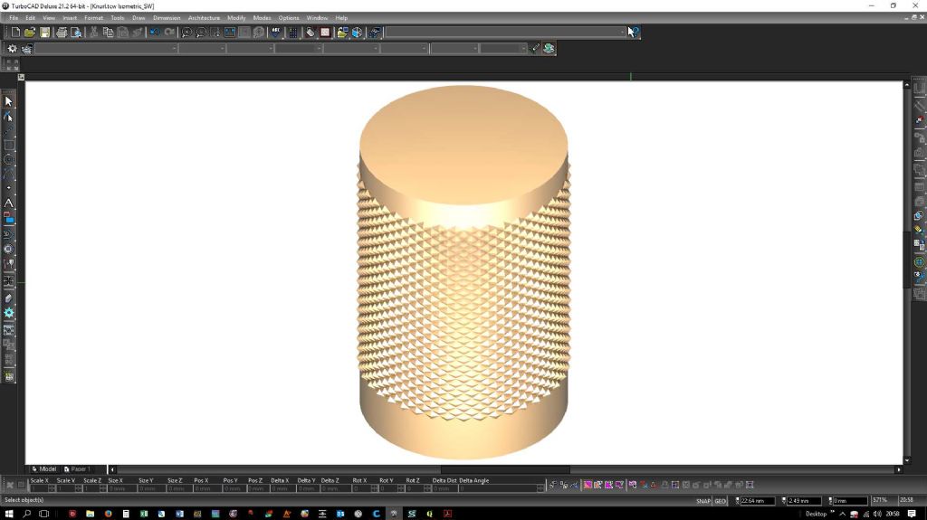Open a file with the folder icon
Viewport: 927px width, 520px height.
point(31,33)
